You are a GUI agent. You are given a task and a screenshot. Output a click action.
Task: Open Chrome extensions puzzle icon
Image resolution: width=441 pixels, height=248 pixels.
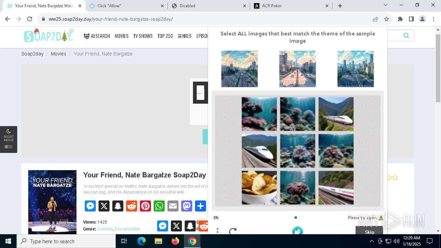click(400, 19)
